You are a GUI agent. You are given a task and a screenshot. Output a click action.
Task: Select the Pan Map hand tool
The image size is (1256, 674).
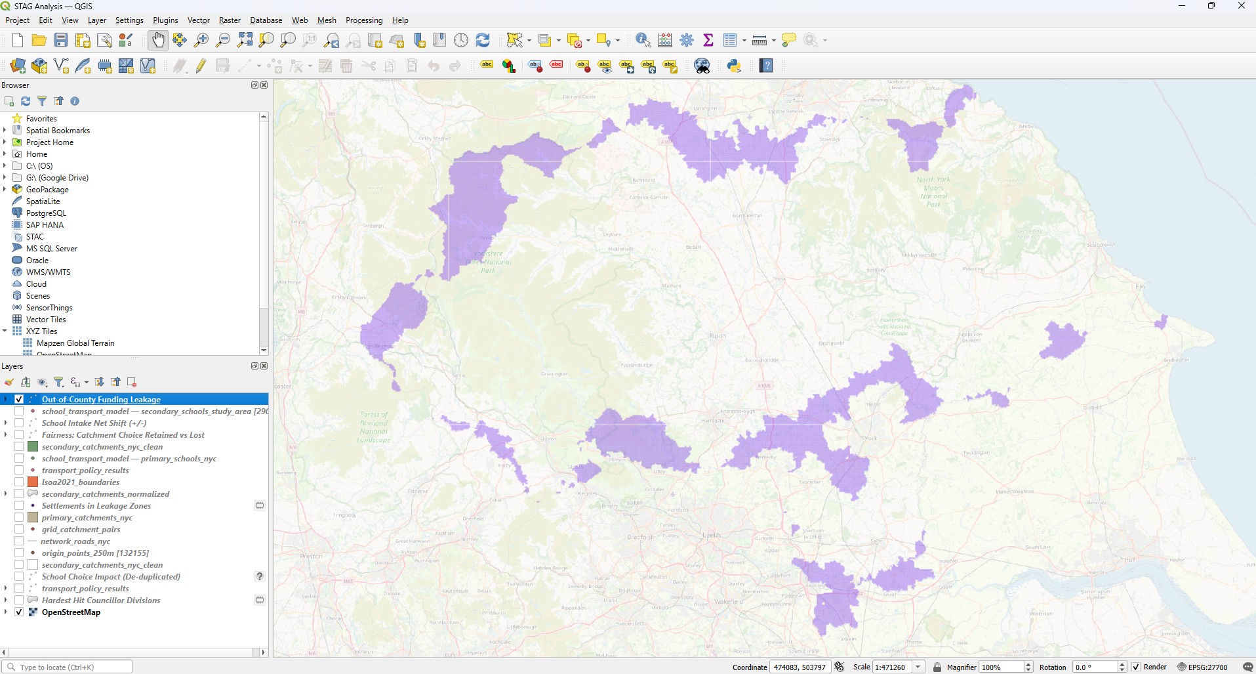pos(157,41)
